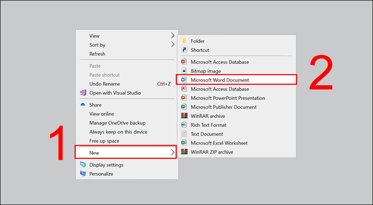This screenshot has height=205, width=373.
Task: Click the Bitmap image icon
Action: (184, 71)
